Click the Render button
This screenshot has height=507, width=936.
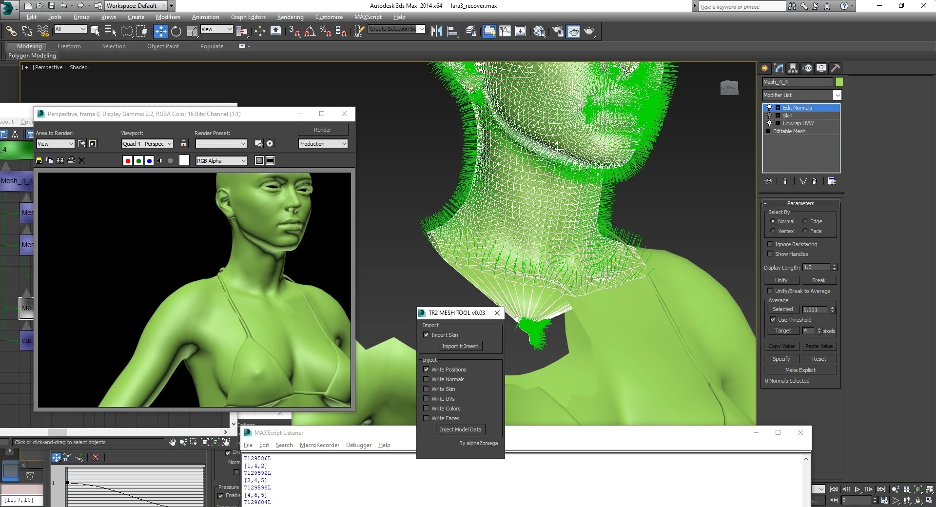point(323,130)
